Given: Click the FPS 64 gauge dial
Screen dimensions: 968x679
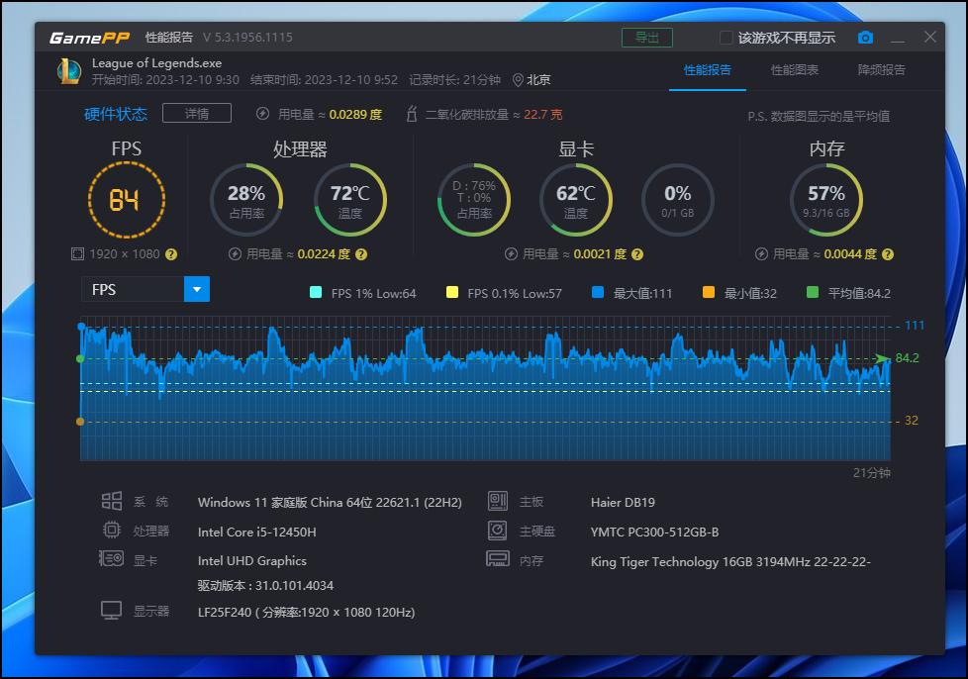Looking at the screenshot, I should (x=127, y=200).
